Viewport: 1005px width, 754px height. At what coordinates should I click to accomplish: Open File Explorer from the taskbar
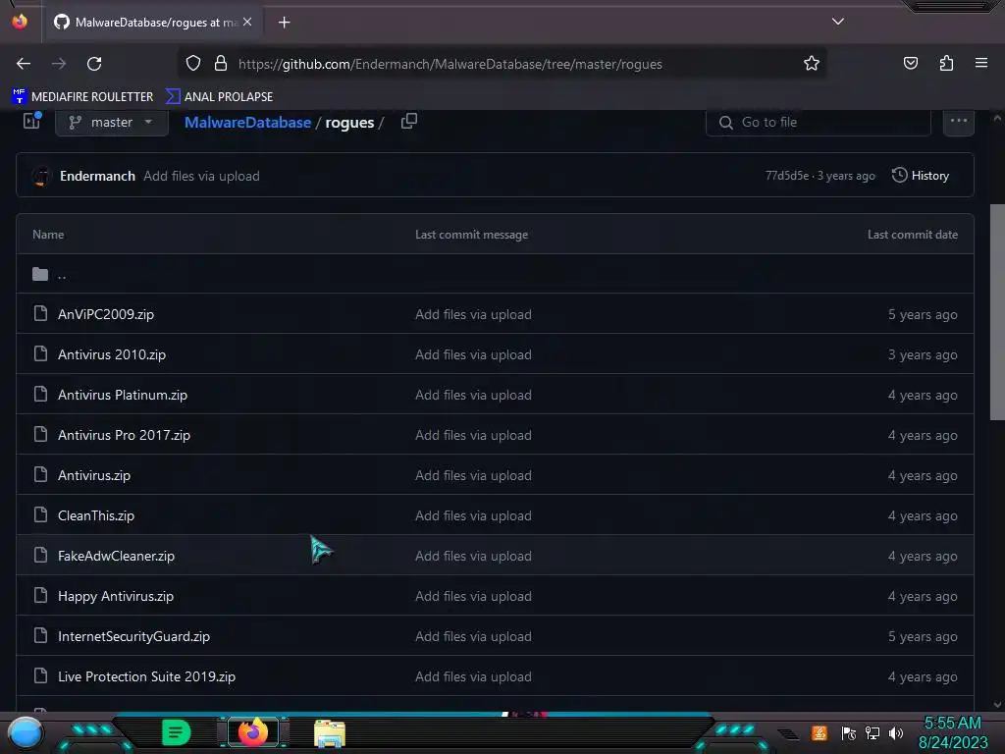330,733
